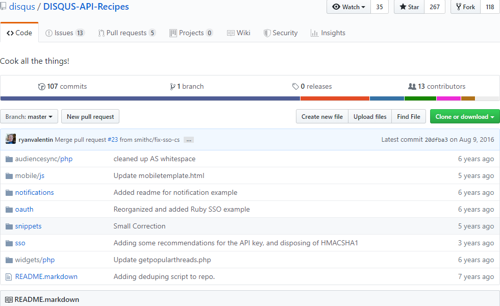Switch to the Security tab
This screenshot has width=500, height=306.
tap(281, 33)
